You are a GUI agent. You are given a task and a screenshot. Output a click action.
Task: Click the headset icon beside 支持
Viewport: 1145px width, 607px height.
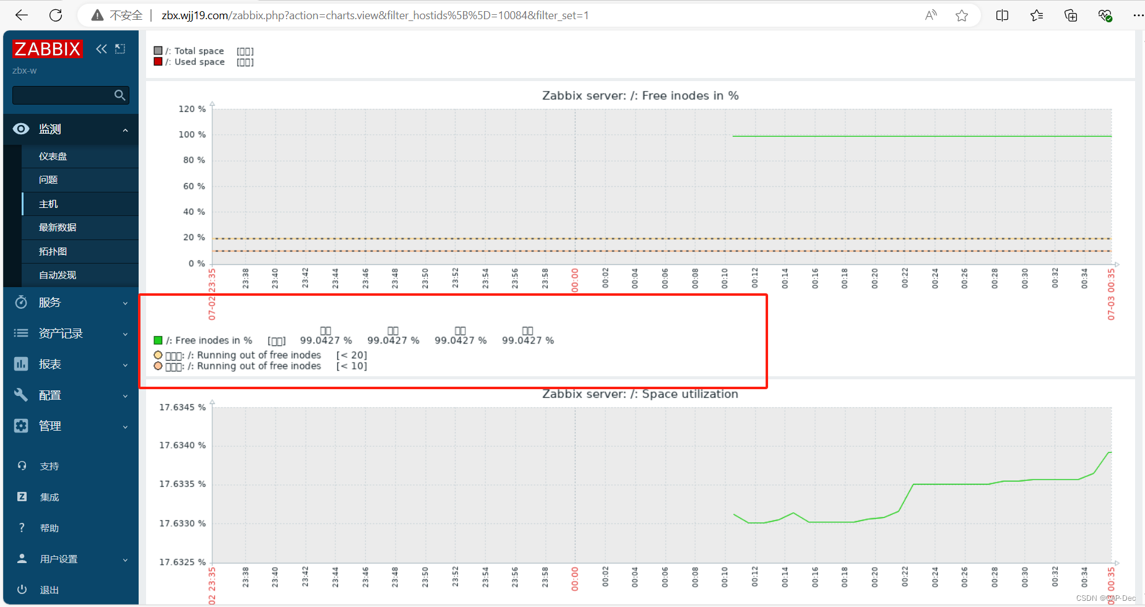(x=22, y=466)
